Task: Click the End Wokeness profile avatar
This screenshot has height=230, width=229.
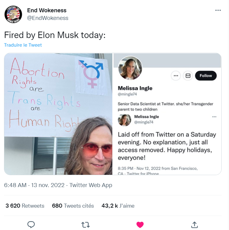Action: click(13, 14)
